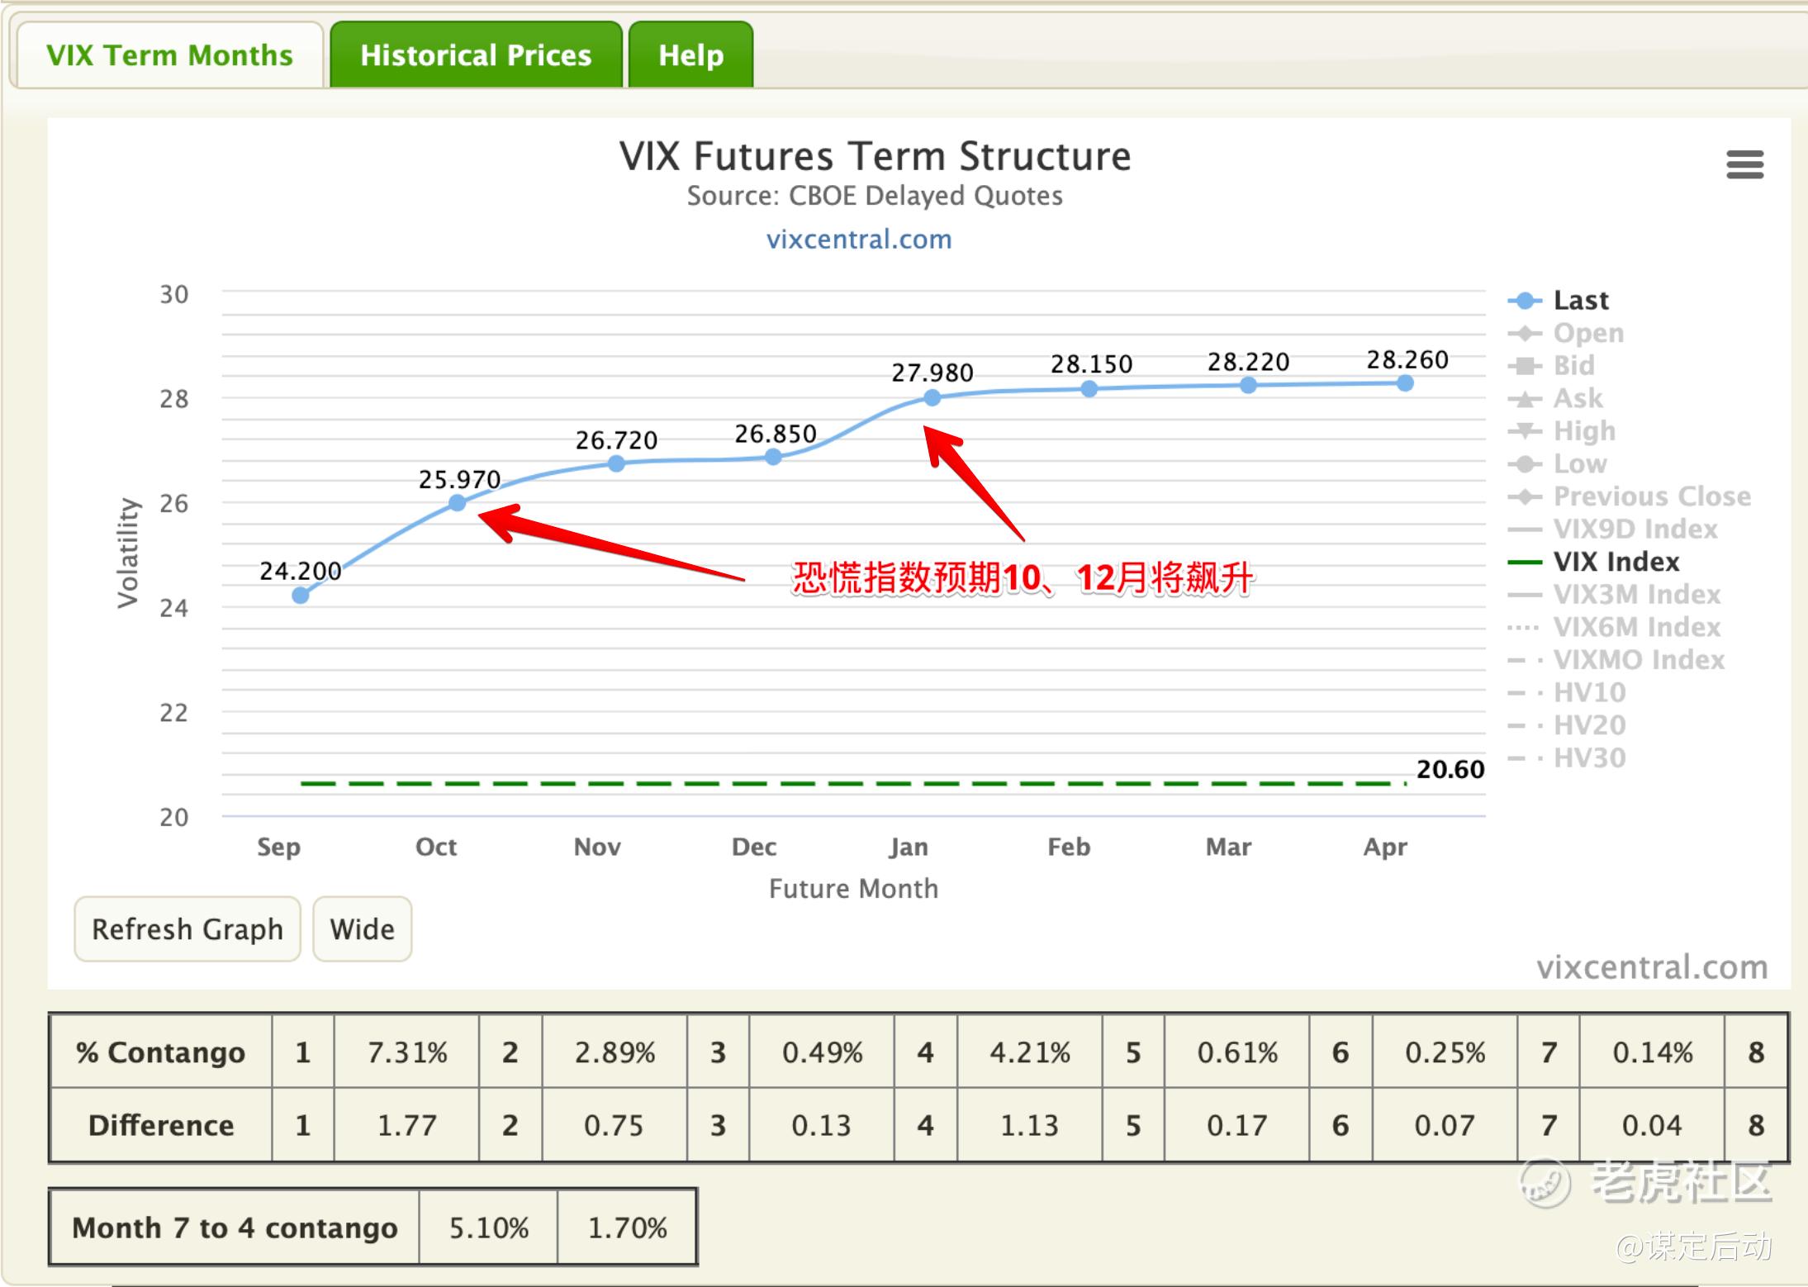Click the Wide button

pos(362,929)
